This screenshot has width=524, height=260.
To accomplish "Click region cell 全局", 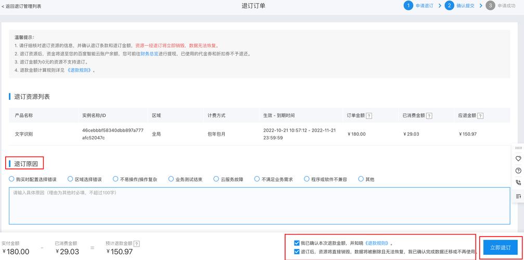I will pyautogui.click(x=157, y=134).
